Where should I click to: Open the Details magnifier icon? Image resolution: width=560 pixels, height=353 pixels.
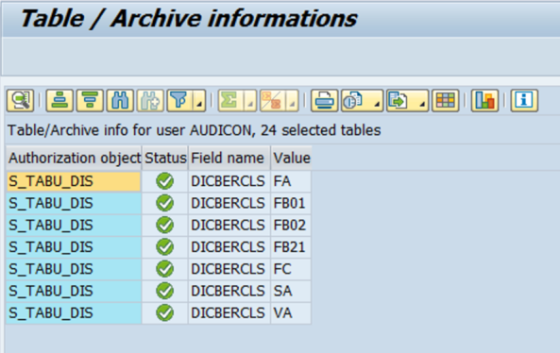[21, 100]
